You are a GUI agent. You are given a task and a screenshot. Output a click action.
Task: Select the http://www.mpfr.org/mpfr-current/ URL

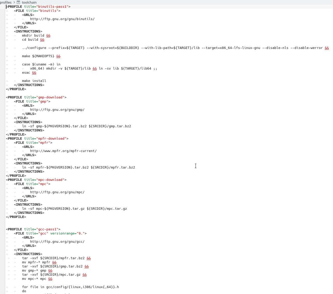click(x=63, y=151)
